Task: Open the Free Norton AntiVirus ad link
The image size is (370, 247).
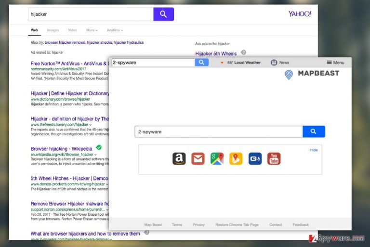Action: pyautogui.click(x=69, y=64)
